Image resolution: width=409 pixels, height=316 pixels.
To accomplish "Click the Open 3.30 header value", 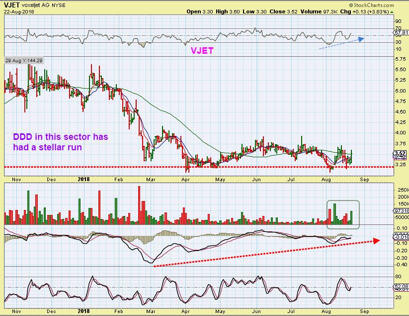I will 200,12.
